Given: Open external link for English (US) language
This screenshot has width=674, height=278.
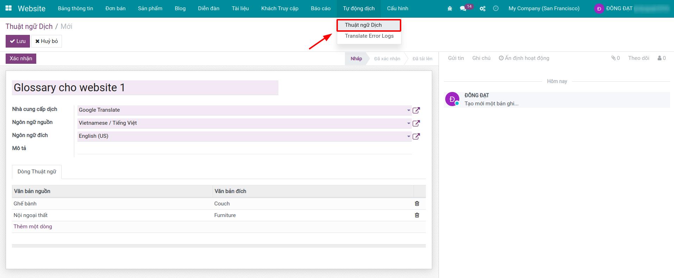Looking at the screenshot, I should tap(416, 136).
